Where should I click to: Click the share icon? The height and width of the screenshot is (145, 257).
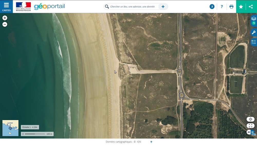[x=251, y=7]
